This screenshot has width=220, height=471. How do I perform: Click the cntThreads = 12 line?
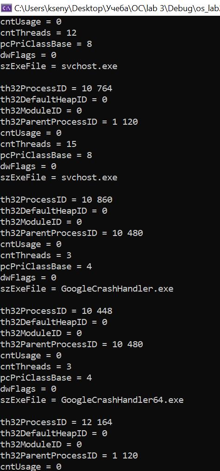pyautogui.click(x=38, y=33)
